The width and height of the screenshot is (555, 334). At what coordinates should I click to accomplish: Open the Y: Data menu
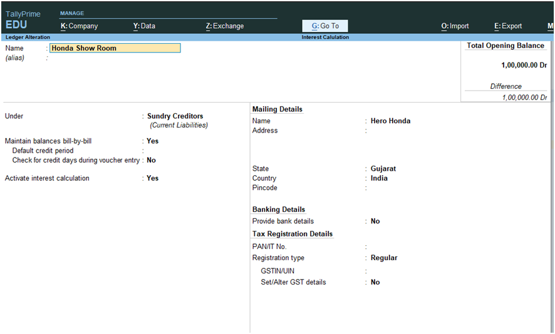(x=144, y=26)
